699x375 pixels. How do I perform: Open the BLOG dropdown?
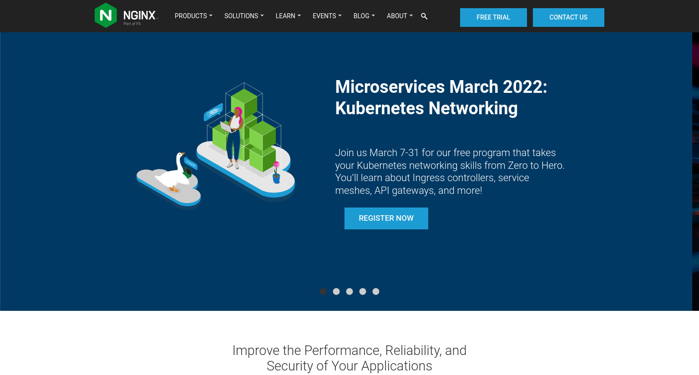[364, 16]
